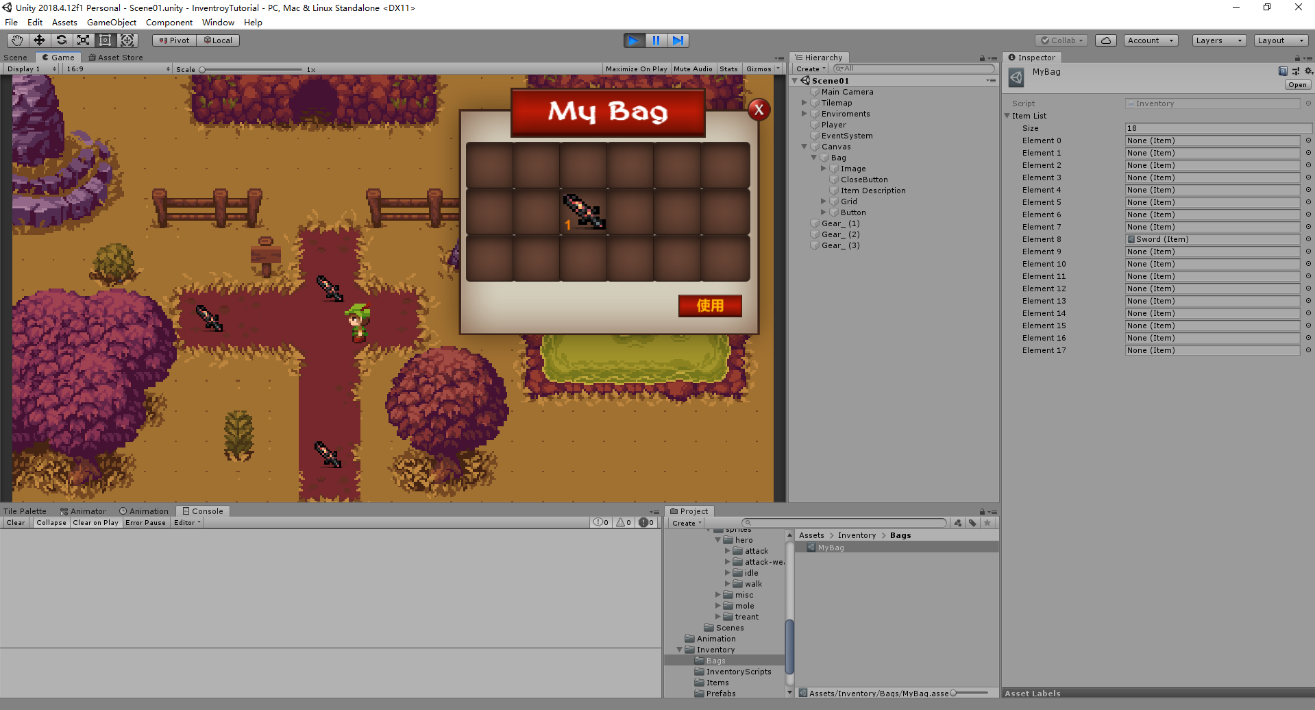Switch to the Animator tab
This screenshot has height=710, width=1315.
tap(84, 511)
